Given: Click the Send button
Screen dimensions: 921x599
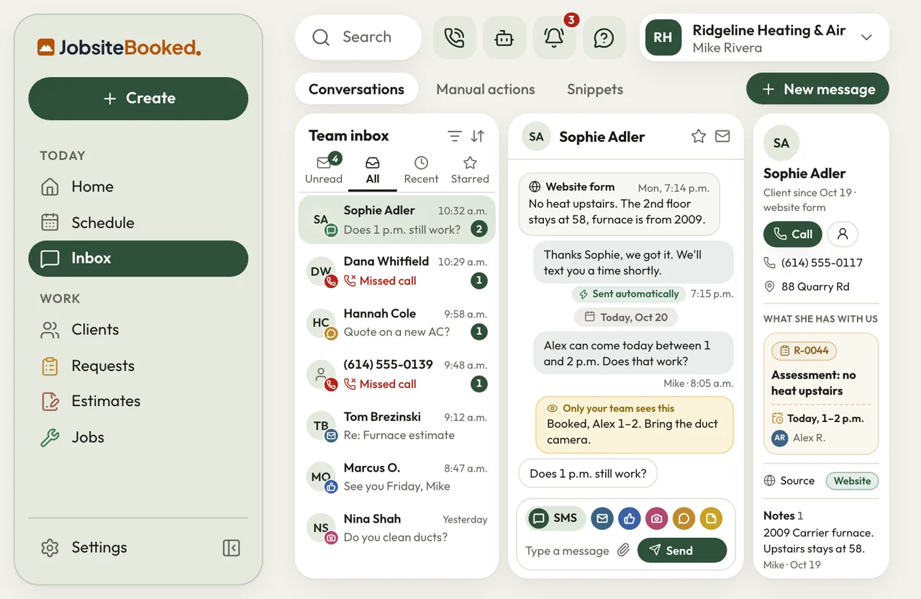Looking at the screenshot, I should coord(682,550).
